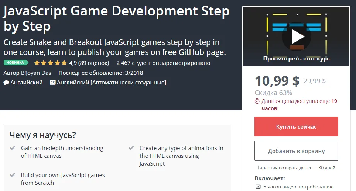Click the 'Гарантия возврата денег — 30 дней' text
356x191 pixels.
[296, 168]
